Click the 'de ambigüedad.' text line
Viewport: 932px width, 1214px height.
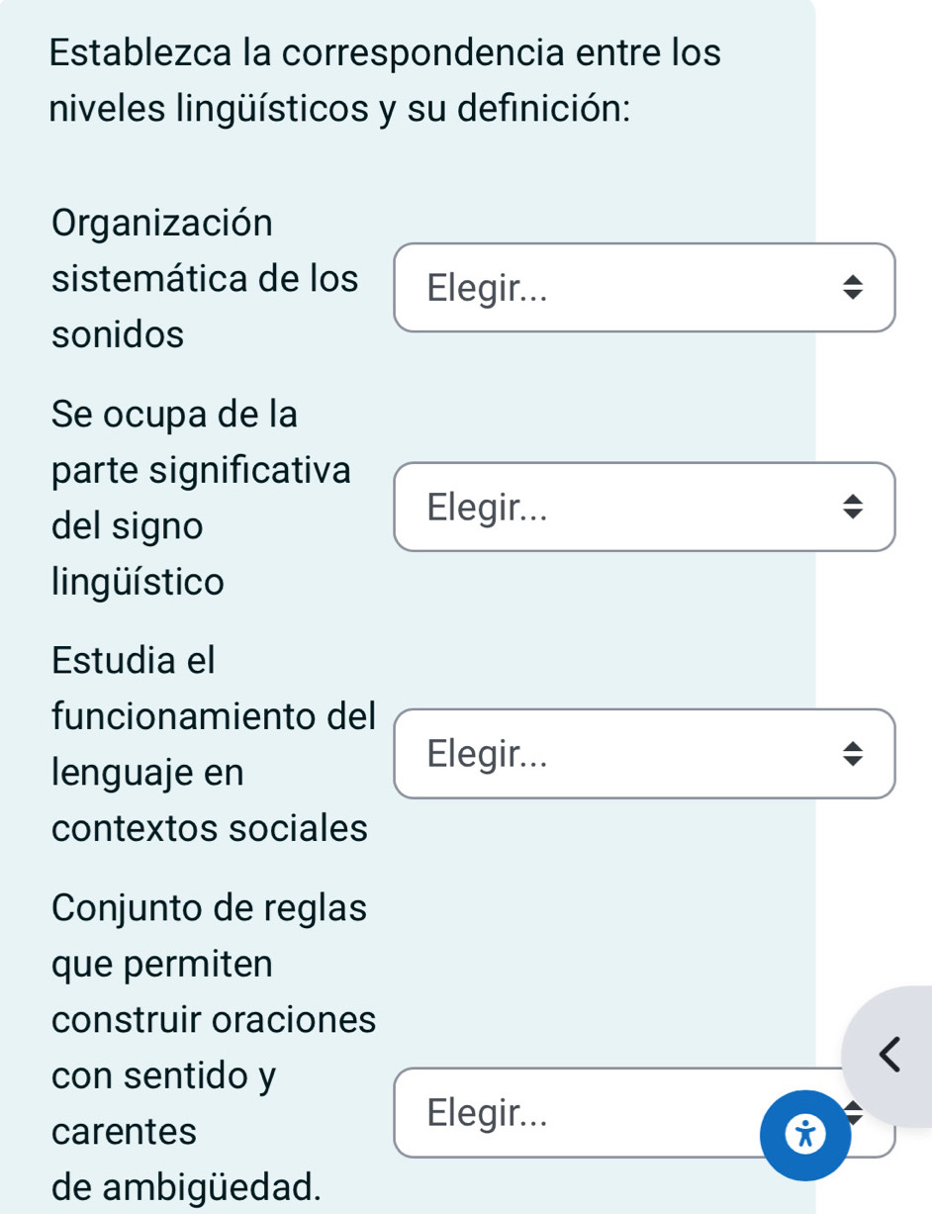[x=187, y=1184]
